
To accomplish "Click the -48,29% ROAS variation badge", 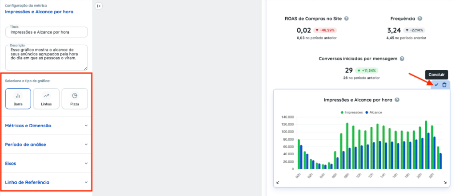I will point(325,30).
